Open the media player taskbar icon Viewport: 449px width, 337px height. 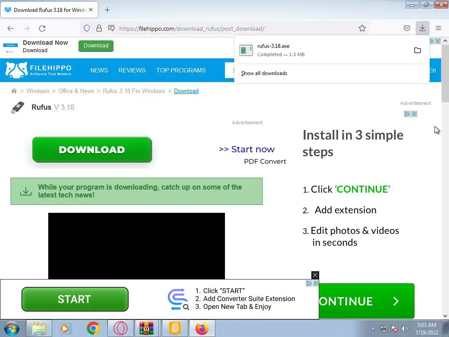tap(66, 328)
